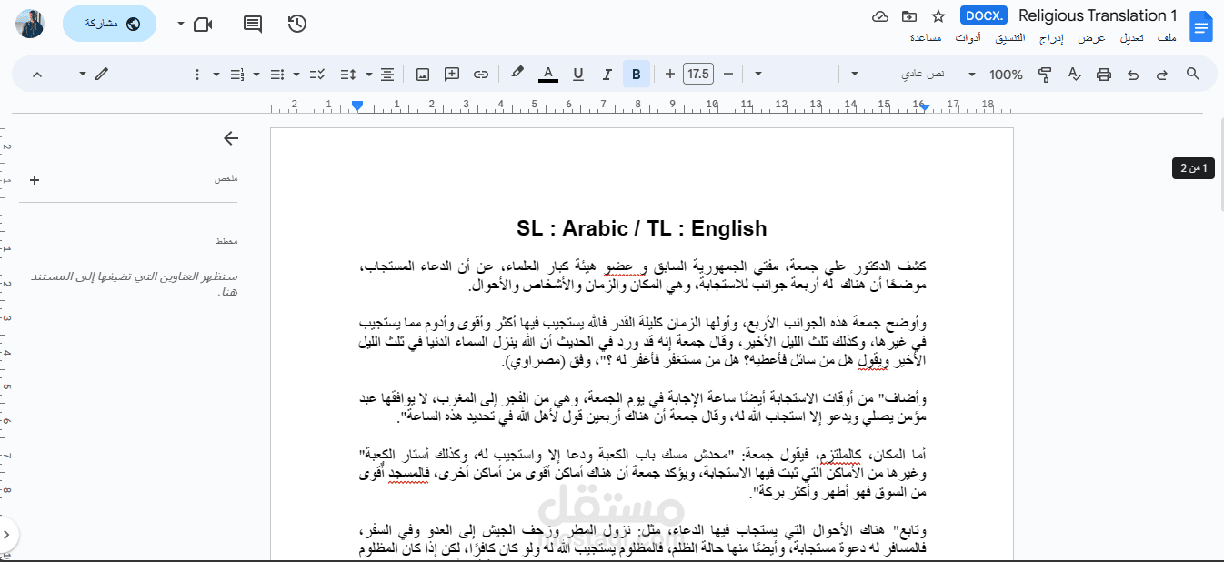This screenshot has width=1224, height=562.
Task: Open the إدراج (Insert) menu
Action: tap(1052, 38)
